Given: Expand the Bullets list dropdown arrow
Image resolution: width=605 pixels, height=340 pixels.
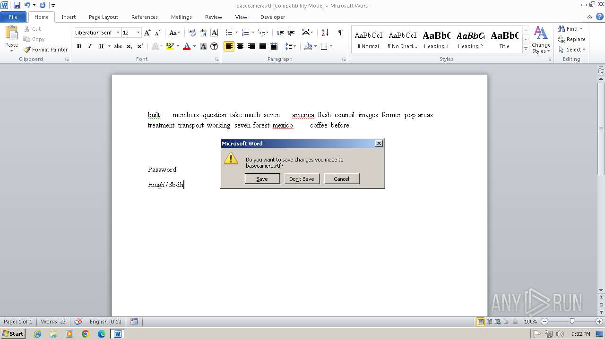Looking at the screenshot, I should point(236,33).
